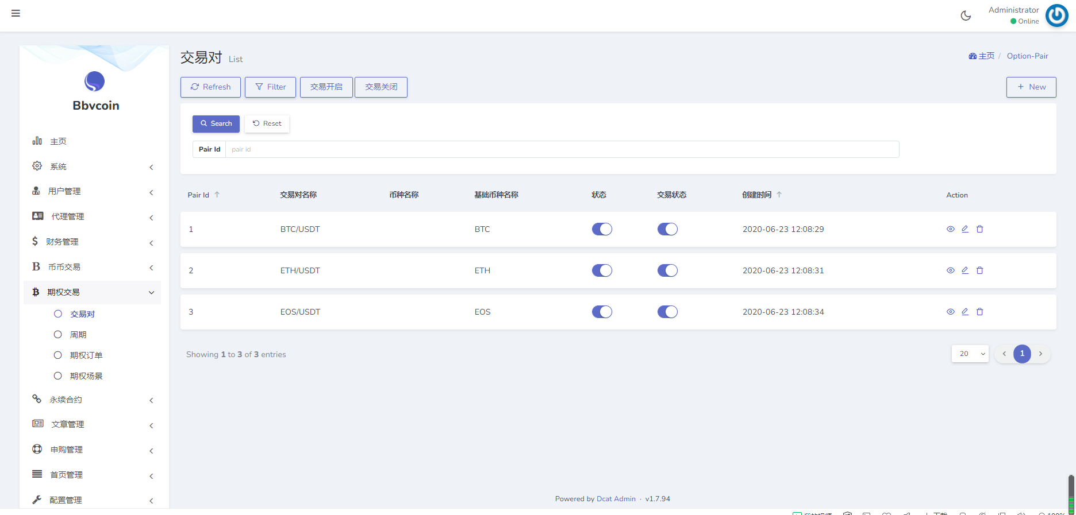Image resolution: width=1076 pixels, height=515 pixels.
Task: Click the 文章管理 newspaper icon
Action: click(x=38, y=424)
